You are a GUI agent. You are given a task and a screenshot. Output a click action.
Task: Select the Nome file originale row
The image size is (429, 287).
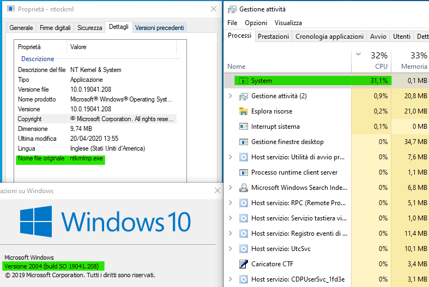[61, 159]
